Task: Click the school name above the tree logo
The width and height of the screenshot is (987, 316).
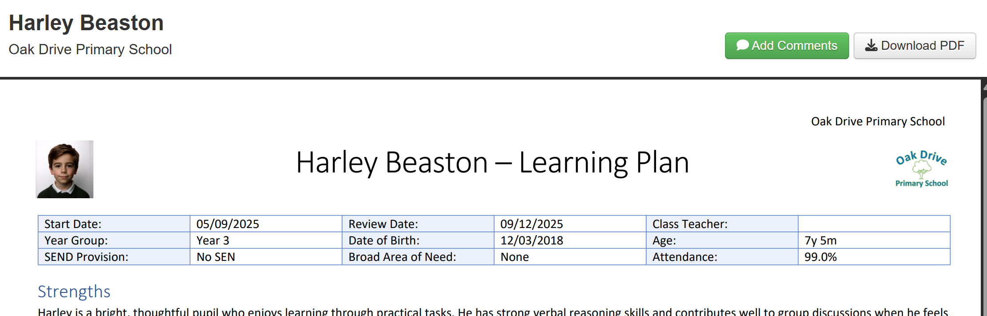Action: pos(878,121)
